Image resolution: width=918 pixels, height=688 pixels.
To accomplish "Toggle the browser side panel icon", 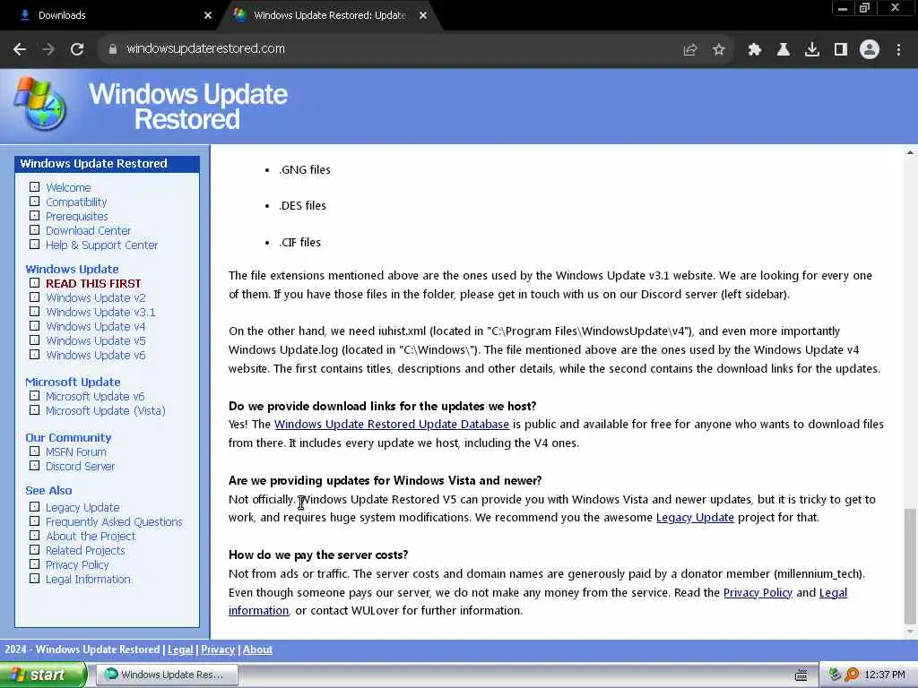I will (x=841, y=50).
